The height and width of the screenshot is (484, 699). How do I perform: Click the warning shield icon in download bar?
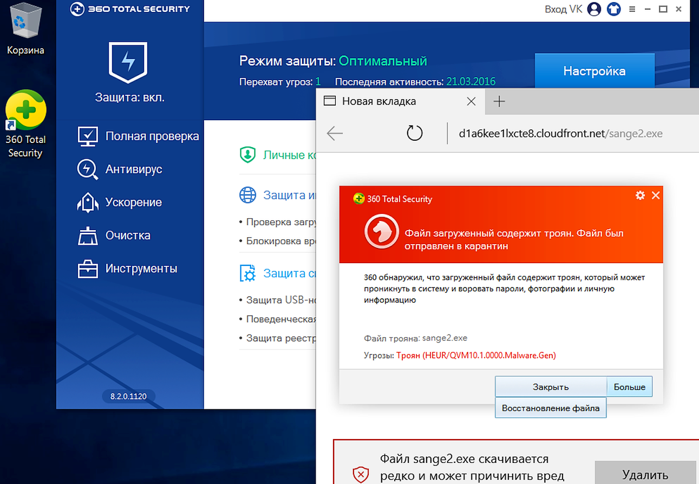click(x=361, y=475)
